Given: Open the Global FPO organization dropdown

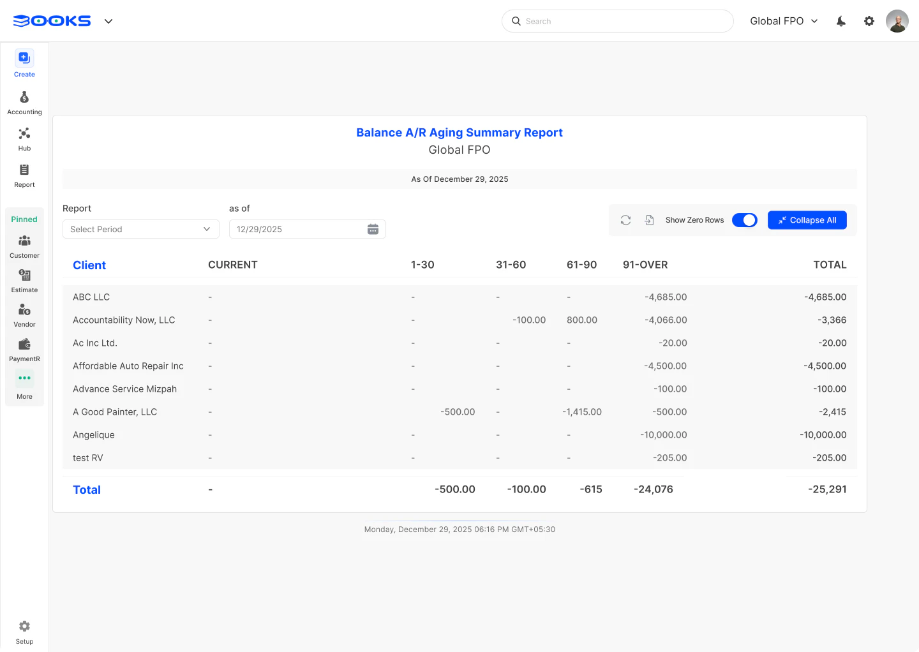Looking at the screenshot, I should point(784,21).
